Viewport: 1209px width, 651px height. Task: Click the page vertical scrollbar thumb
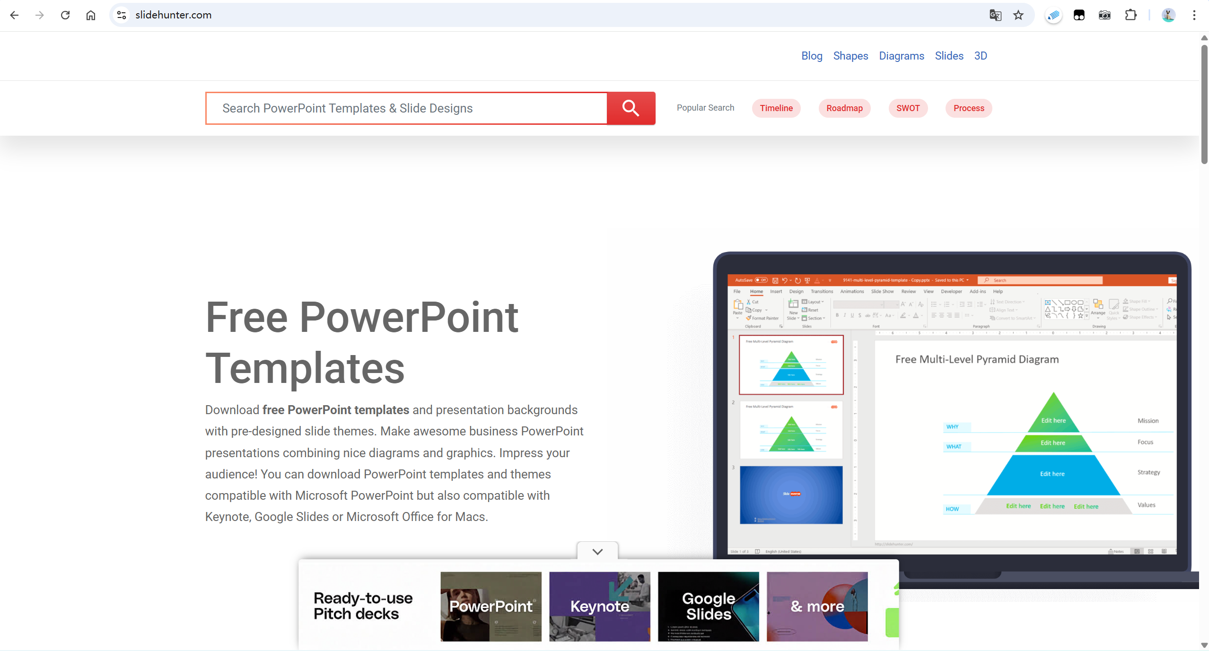[x=1204, y=104]
